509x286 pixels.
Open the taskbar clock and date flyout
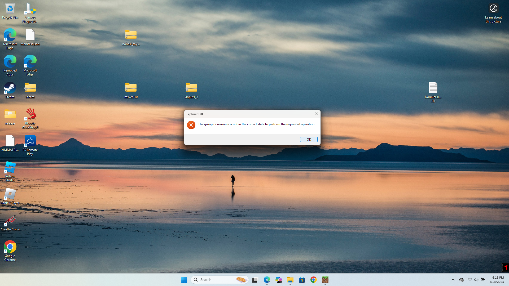497,280
